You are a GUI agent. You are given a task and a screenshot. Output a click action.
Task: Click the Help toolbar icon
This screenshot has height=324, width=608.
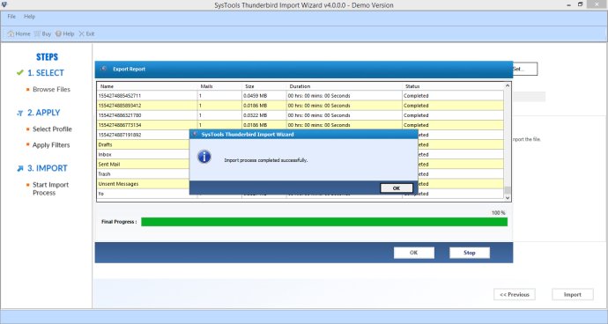click(x=58, y=33)
